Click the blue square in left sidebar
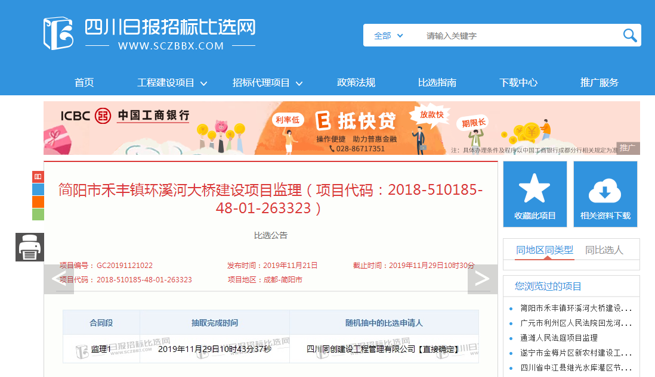 point(38,189)
